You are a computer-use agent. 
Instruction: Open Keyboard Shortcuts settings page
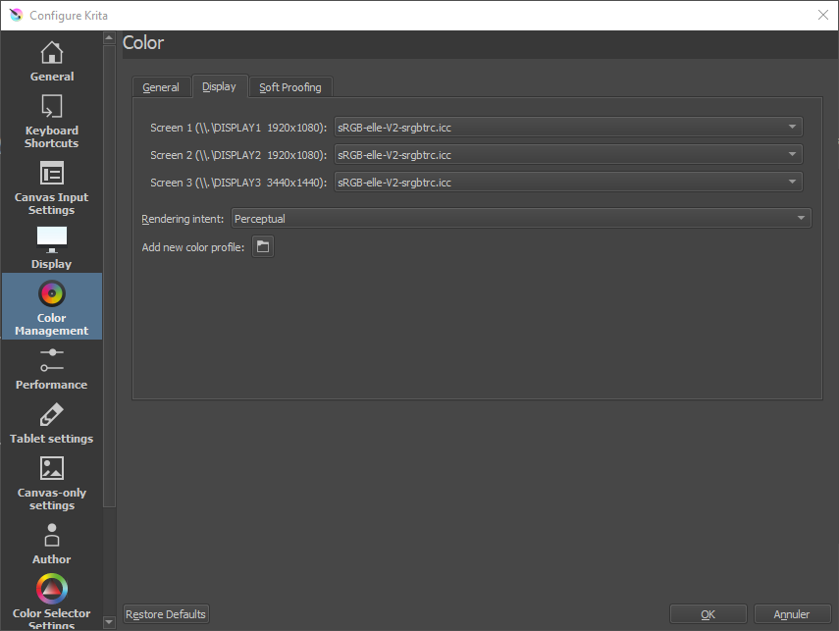51,108
